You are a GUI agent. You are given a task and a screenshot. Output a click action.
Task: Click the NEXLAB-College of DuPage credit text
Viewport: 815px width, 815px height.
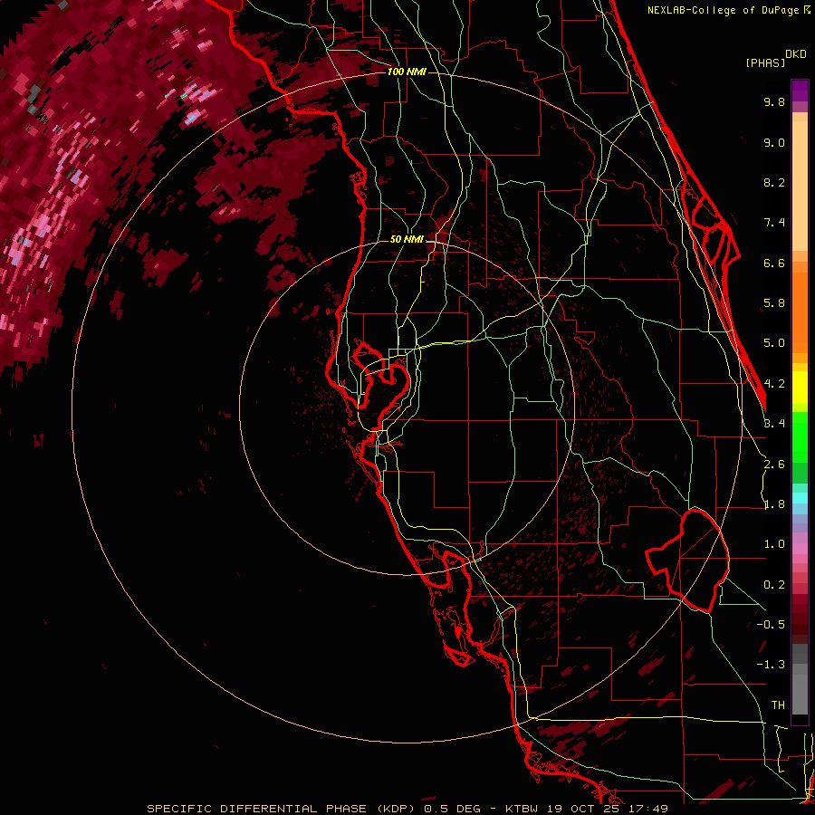click(724, 10)
